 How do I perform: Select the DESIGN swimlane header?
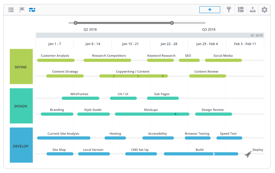point(21,106)
